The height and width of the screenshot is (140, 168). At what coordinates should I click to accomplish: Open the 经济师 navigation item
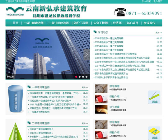click(x=117, y=23)
